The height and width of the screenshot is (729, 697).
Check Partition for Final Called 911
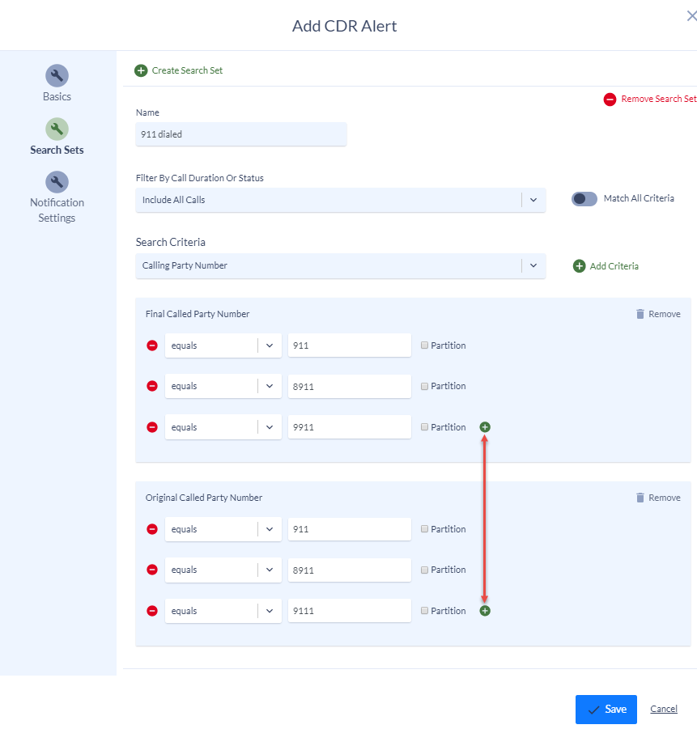[x=424, y=345]
